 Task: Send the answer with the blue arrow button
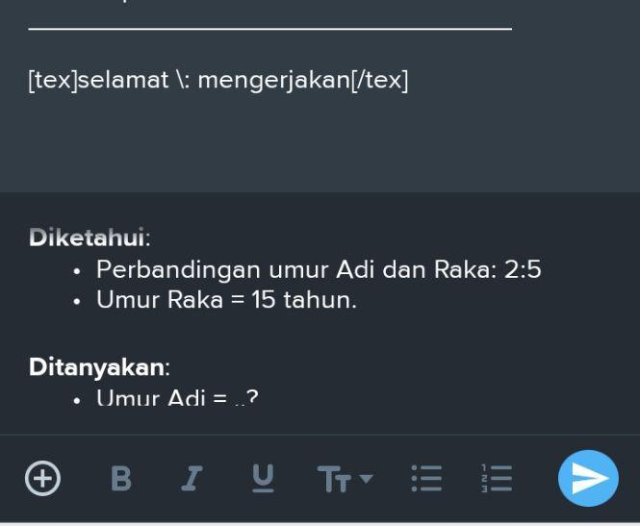tap(588, 478)
